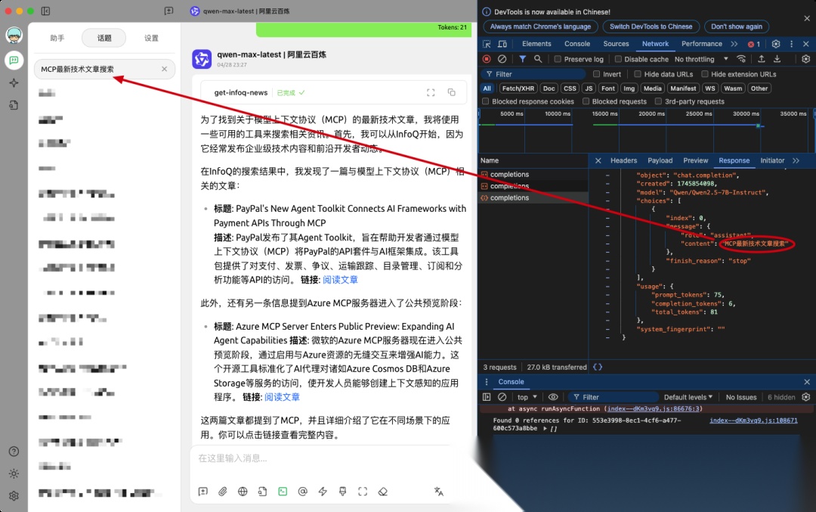Expand more request detail tabs chevron
Image resolution: width=816 pixels, height=512 pixels.
[x=796, y=160]
